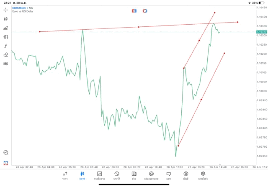The image size is (268, 187).
Task: Open the ประวัติ (History) tab
Action: pos(116,175)
